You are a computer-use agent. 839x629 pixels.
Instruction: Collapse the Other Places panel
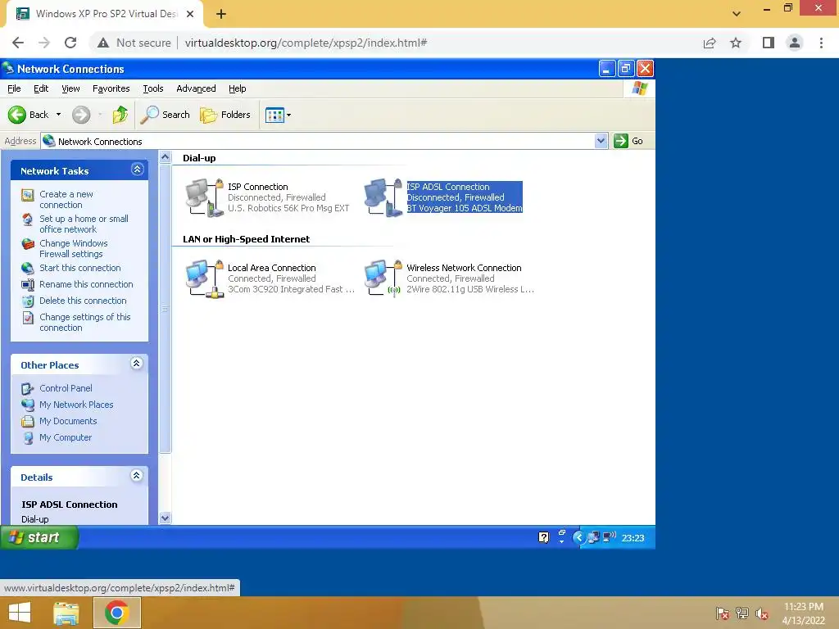137,364
